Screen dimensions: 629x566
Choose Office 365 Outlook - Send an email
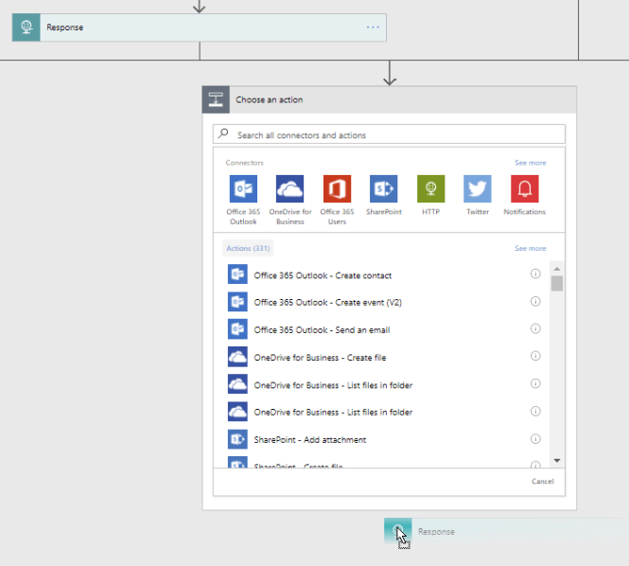pyautogui.click(x=322, y=330)
